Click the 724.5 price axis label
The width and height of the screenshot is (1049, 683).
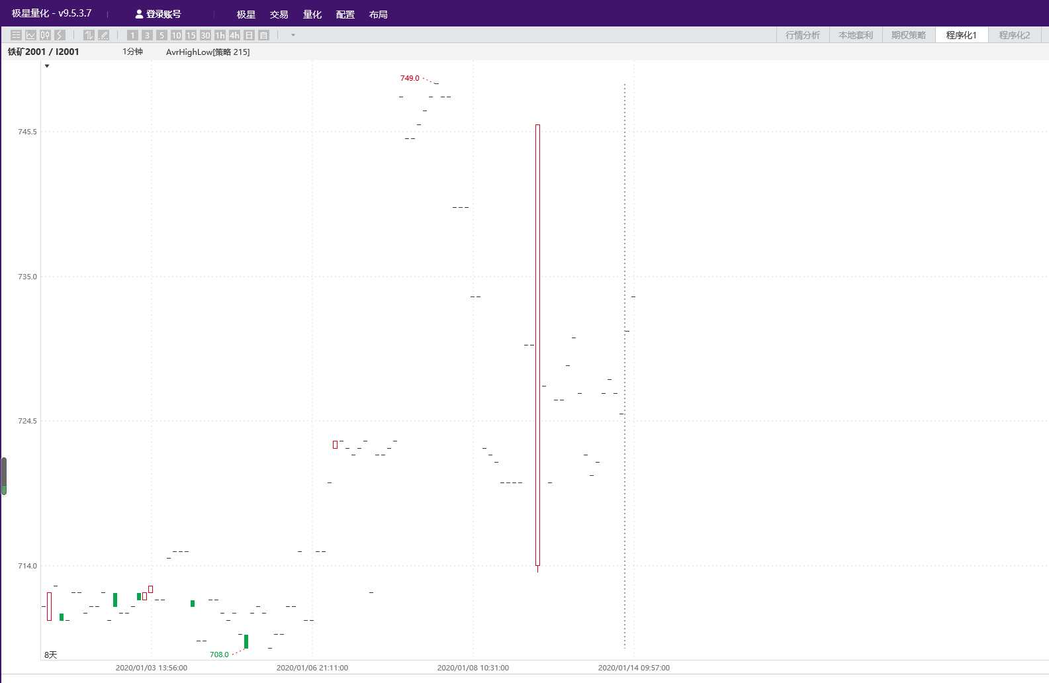[28, 421]
